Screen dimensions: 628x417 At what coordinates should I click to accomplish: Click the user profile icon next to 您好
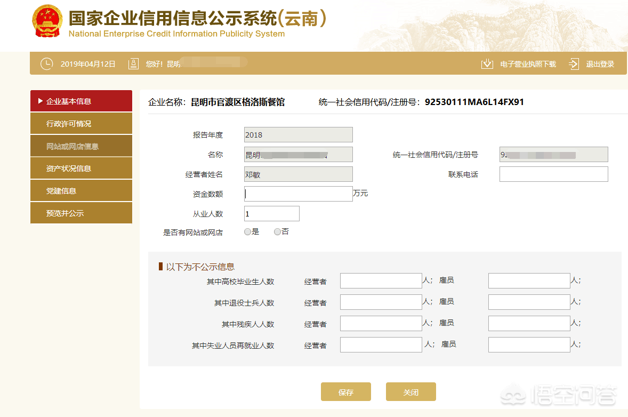[x=133, y=63]
